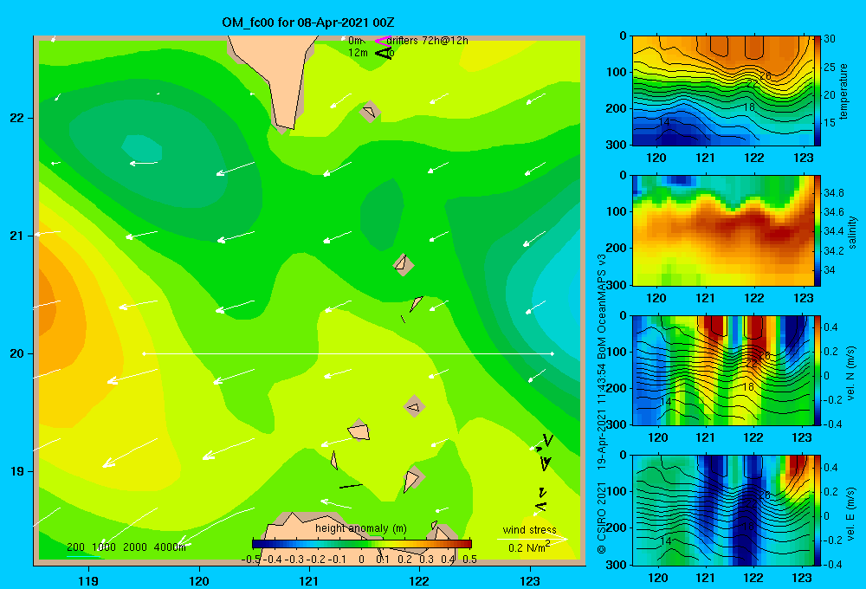Image resolution: width=866 pixels, height=589 pixels.
Task: Open the temperature cross-section panel
Action: click(723, 91)
